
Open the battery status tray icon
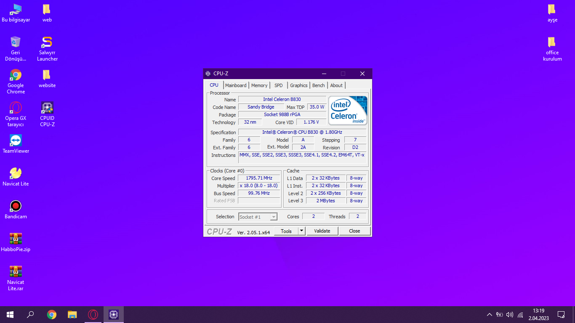tap(500, 315)
